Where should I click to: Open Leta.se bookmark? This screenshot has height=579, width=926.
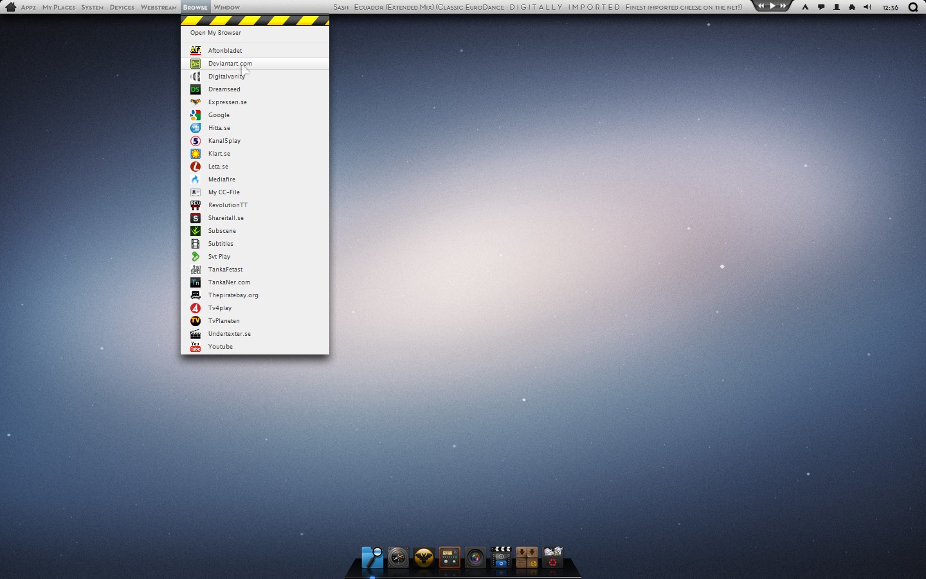(x=255, y=167)
